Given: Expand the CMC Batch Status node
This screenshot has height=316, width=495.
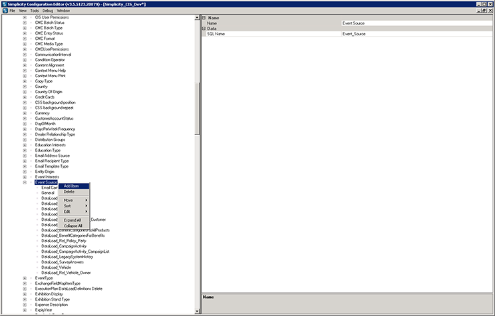Looking at the screenshot, I should coord(25,23).
